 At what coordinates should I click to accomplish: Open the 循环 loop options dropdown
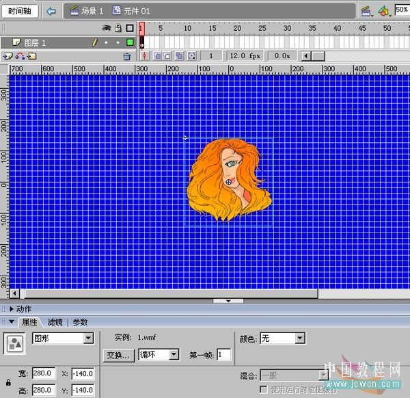(174, 355)
